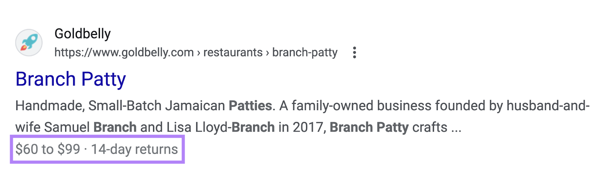Screen dimensions: 606x188
Task: Select the "restaurants" breadcrumb segment
Action: [x=233, y=52]
